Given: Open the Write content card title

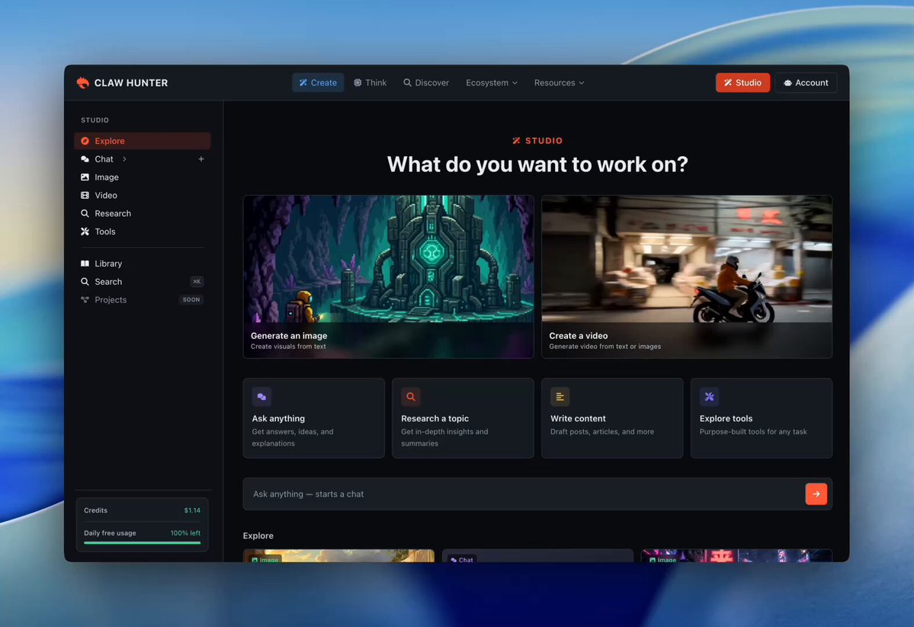Looking at the screenshot, I should pyautogui.click(x=579, y=418).
